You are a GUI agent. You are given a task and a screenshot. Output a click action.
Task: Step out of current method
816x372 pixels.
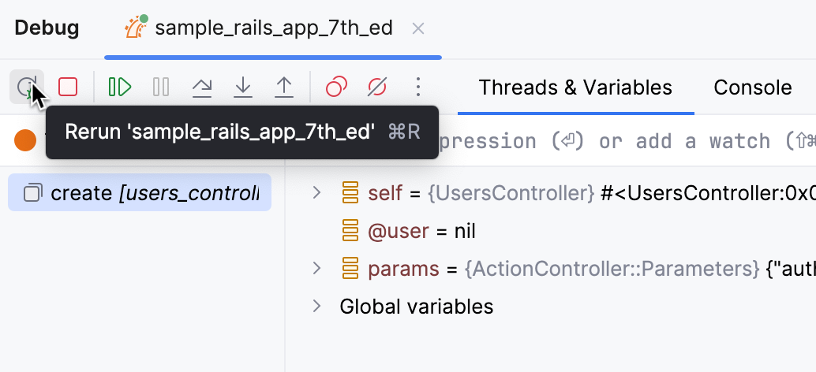coord(284,87)
